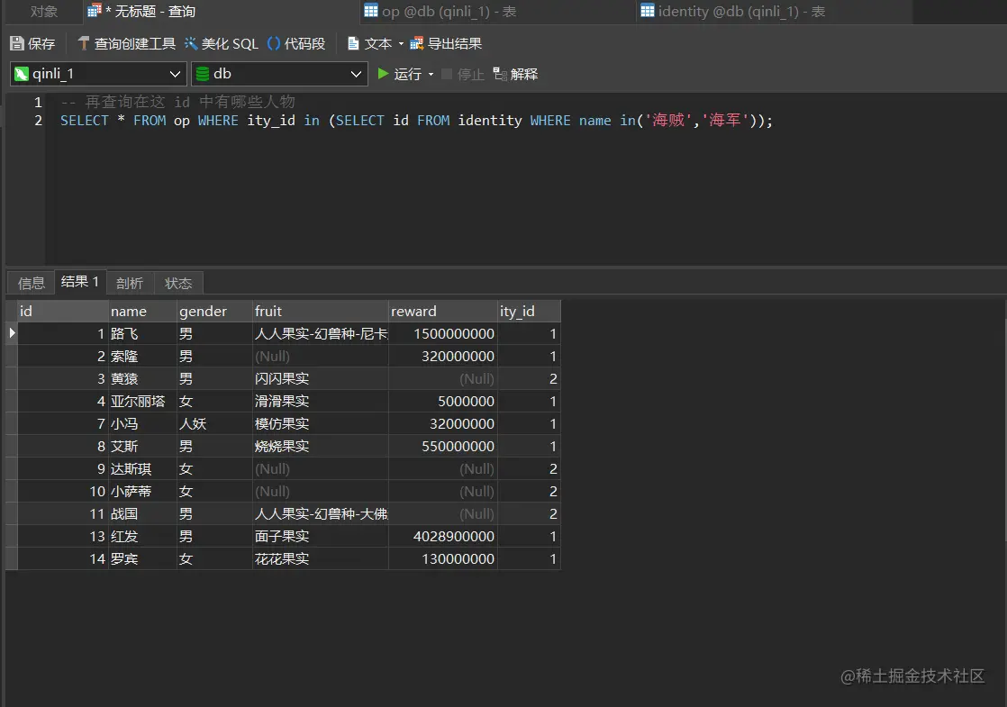1007x707 pixels.
Task: Click the Stop (停止) button
Action: click(x=463, y=75)
